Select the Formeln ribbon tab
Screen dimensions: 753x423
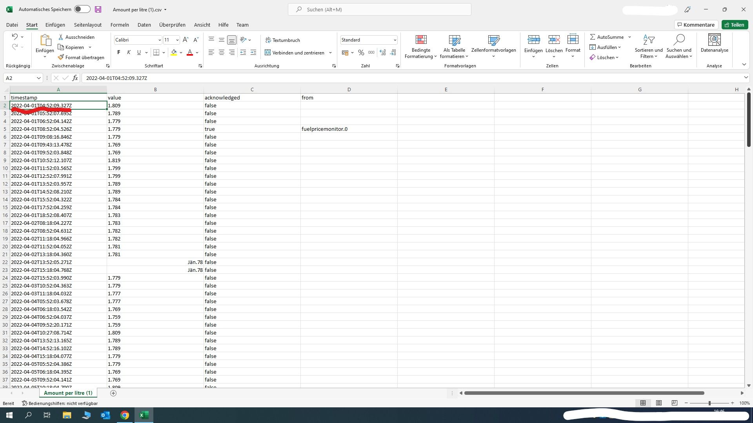click(x=120, y=25)
